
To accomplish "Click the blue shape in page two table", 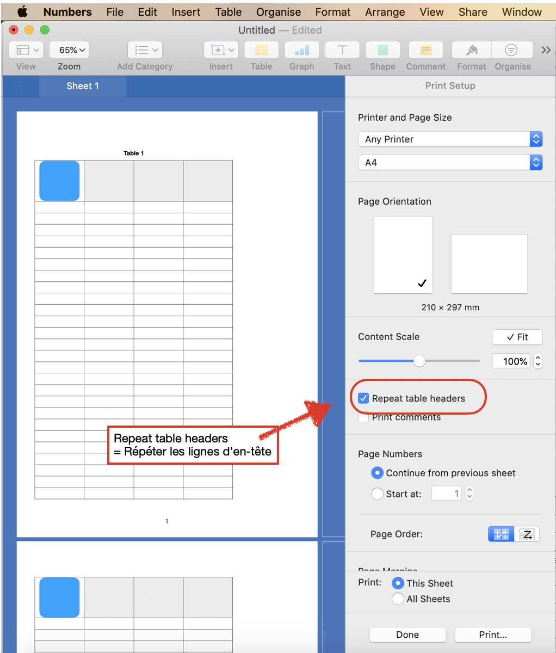I will [x=59, y=597].
